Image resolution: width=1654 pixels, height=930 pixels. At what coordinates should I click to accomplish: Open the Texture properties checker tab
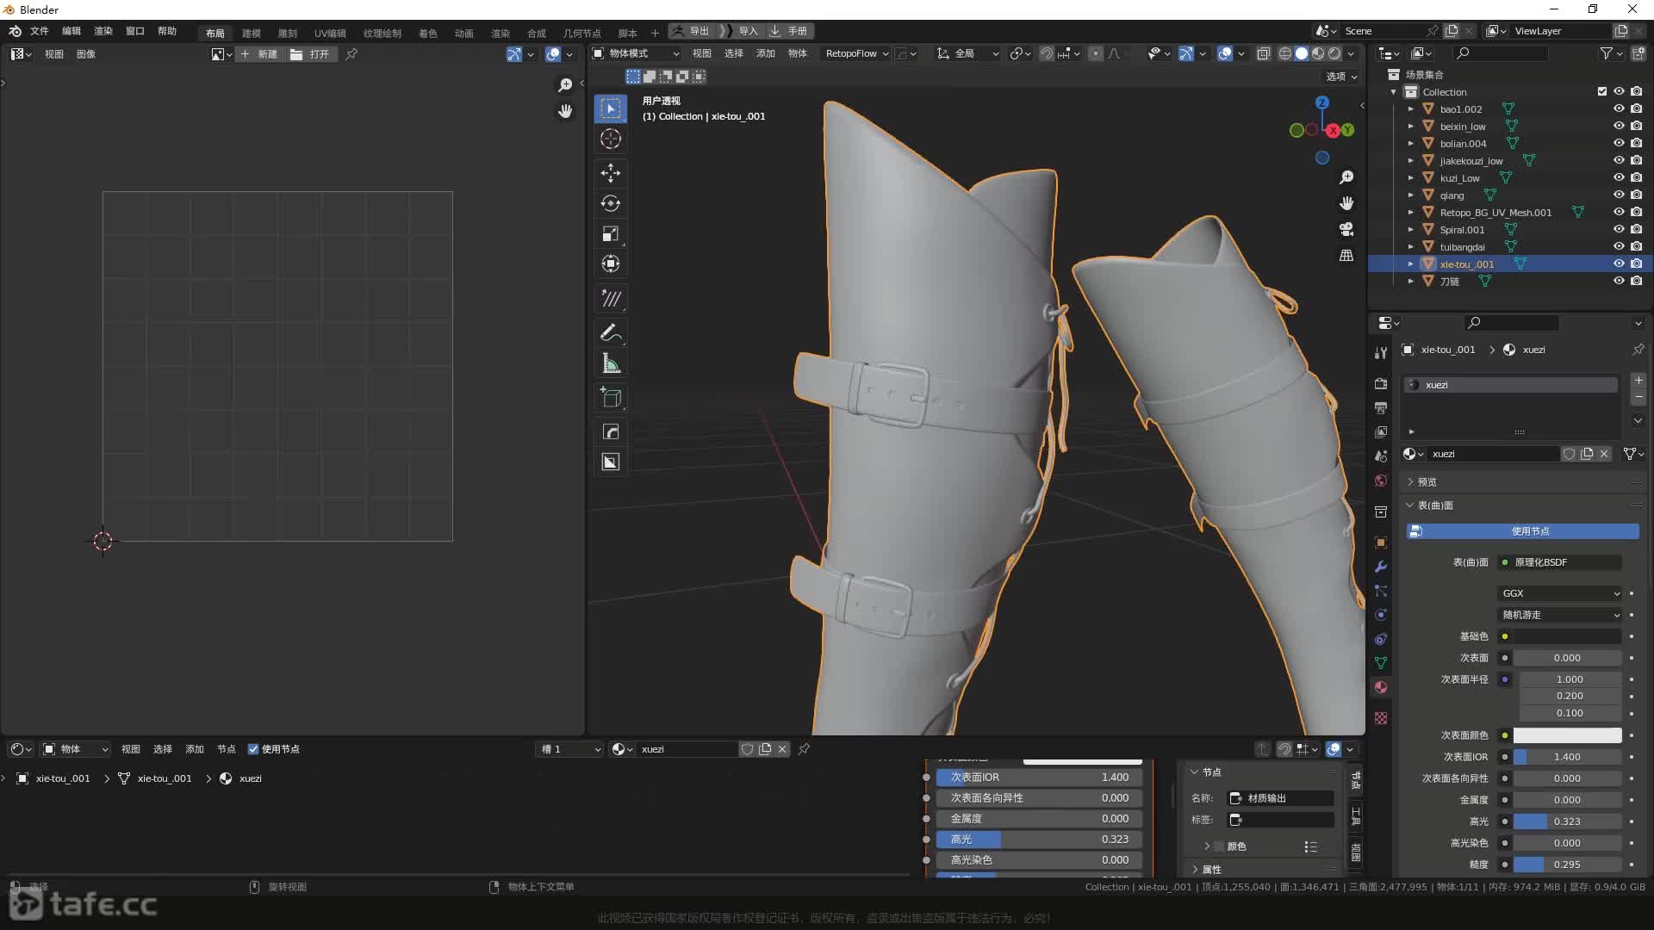(x=1381, y=717)
